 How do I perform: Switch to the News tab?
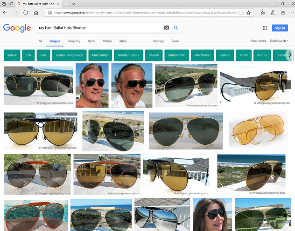91,41
